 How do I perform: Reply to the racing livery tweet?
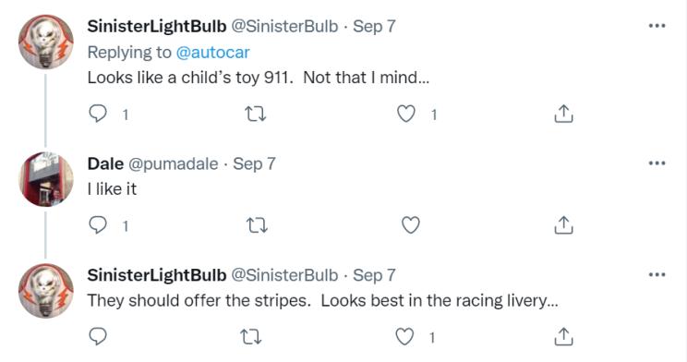[x=98, y=336]
